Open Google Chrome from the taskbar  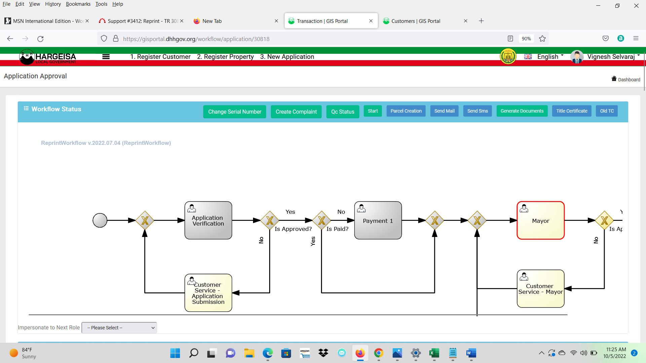tap(379, 353)
